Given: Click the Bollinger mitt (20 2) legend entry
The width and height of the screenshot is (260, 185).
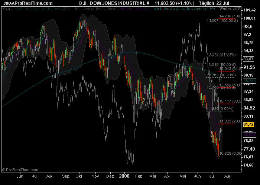Looking at the screenshot, I should [x=134, y=9].
